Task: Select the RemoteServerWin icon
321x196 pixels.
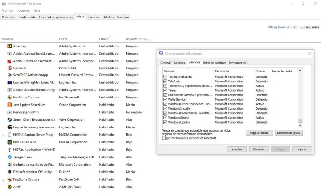Action: click(9, 112)
